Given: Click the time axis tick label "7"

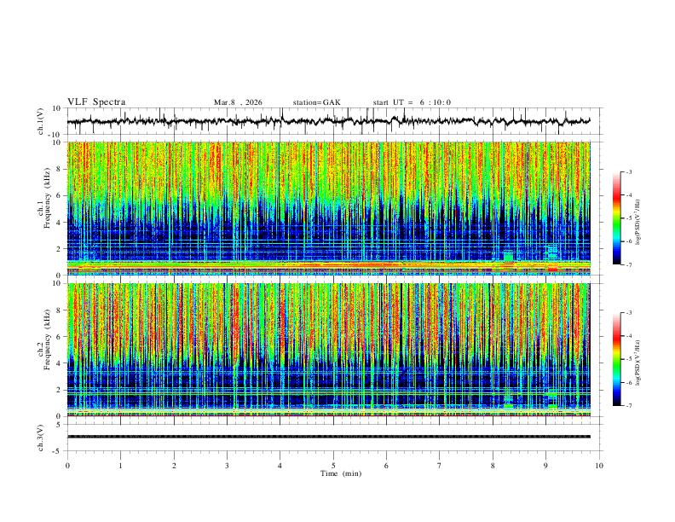Looking at the screenshot, I should tap(440, 466).
